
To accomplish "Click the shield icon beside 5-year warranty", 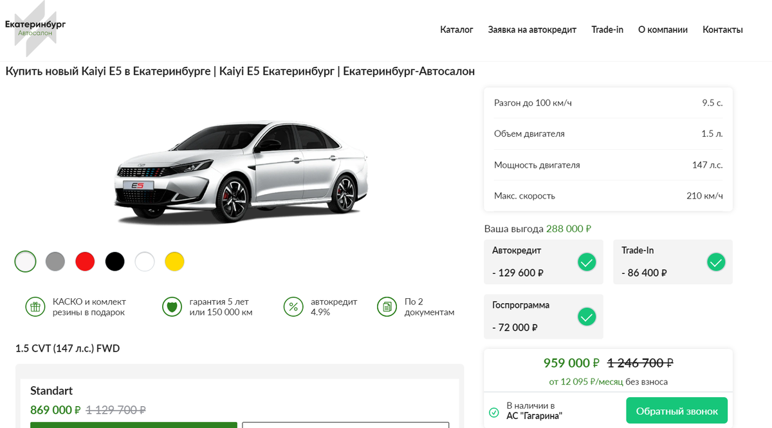I will coord(172,307).
